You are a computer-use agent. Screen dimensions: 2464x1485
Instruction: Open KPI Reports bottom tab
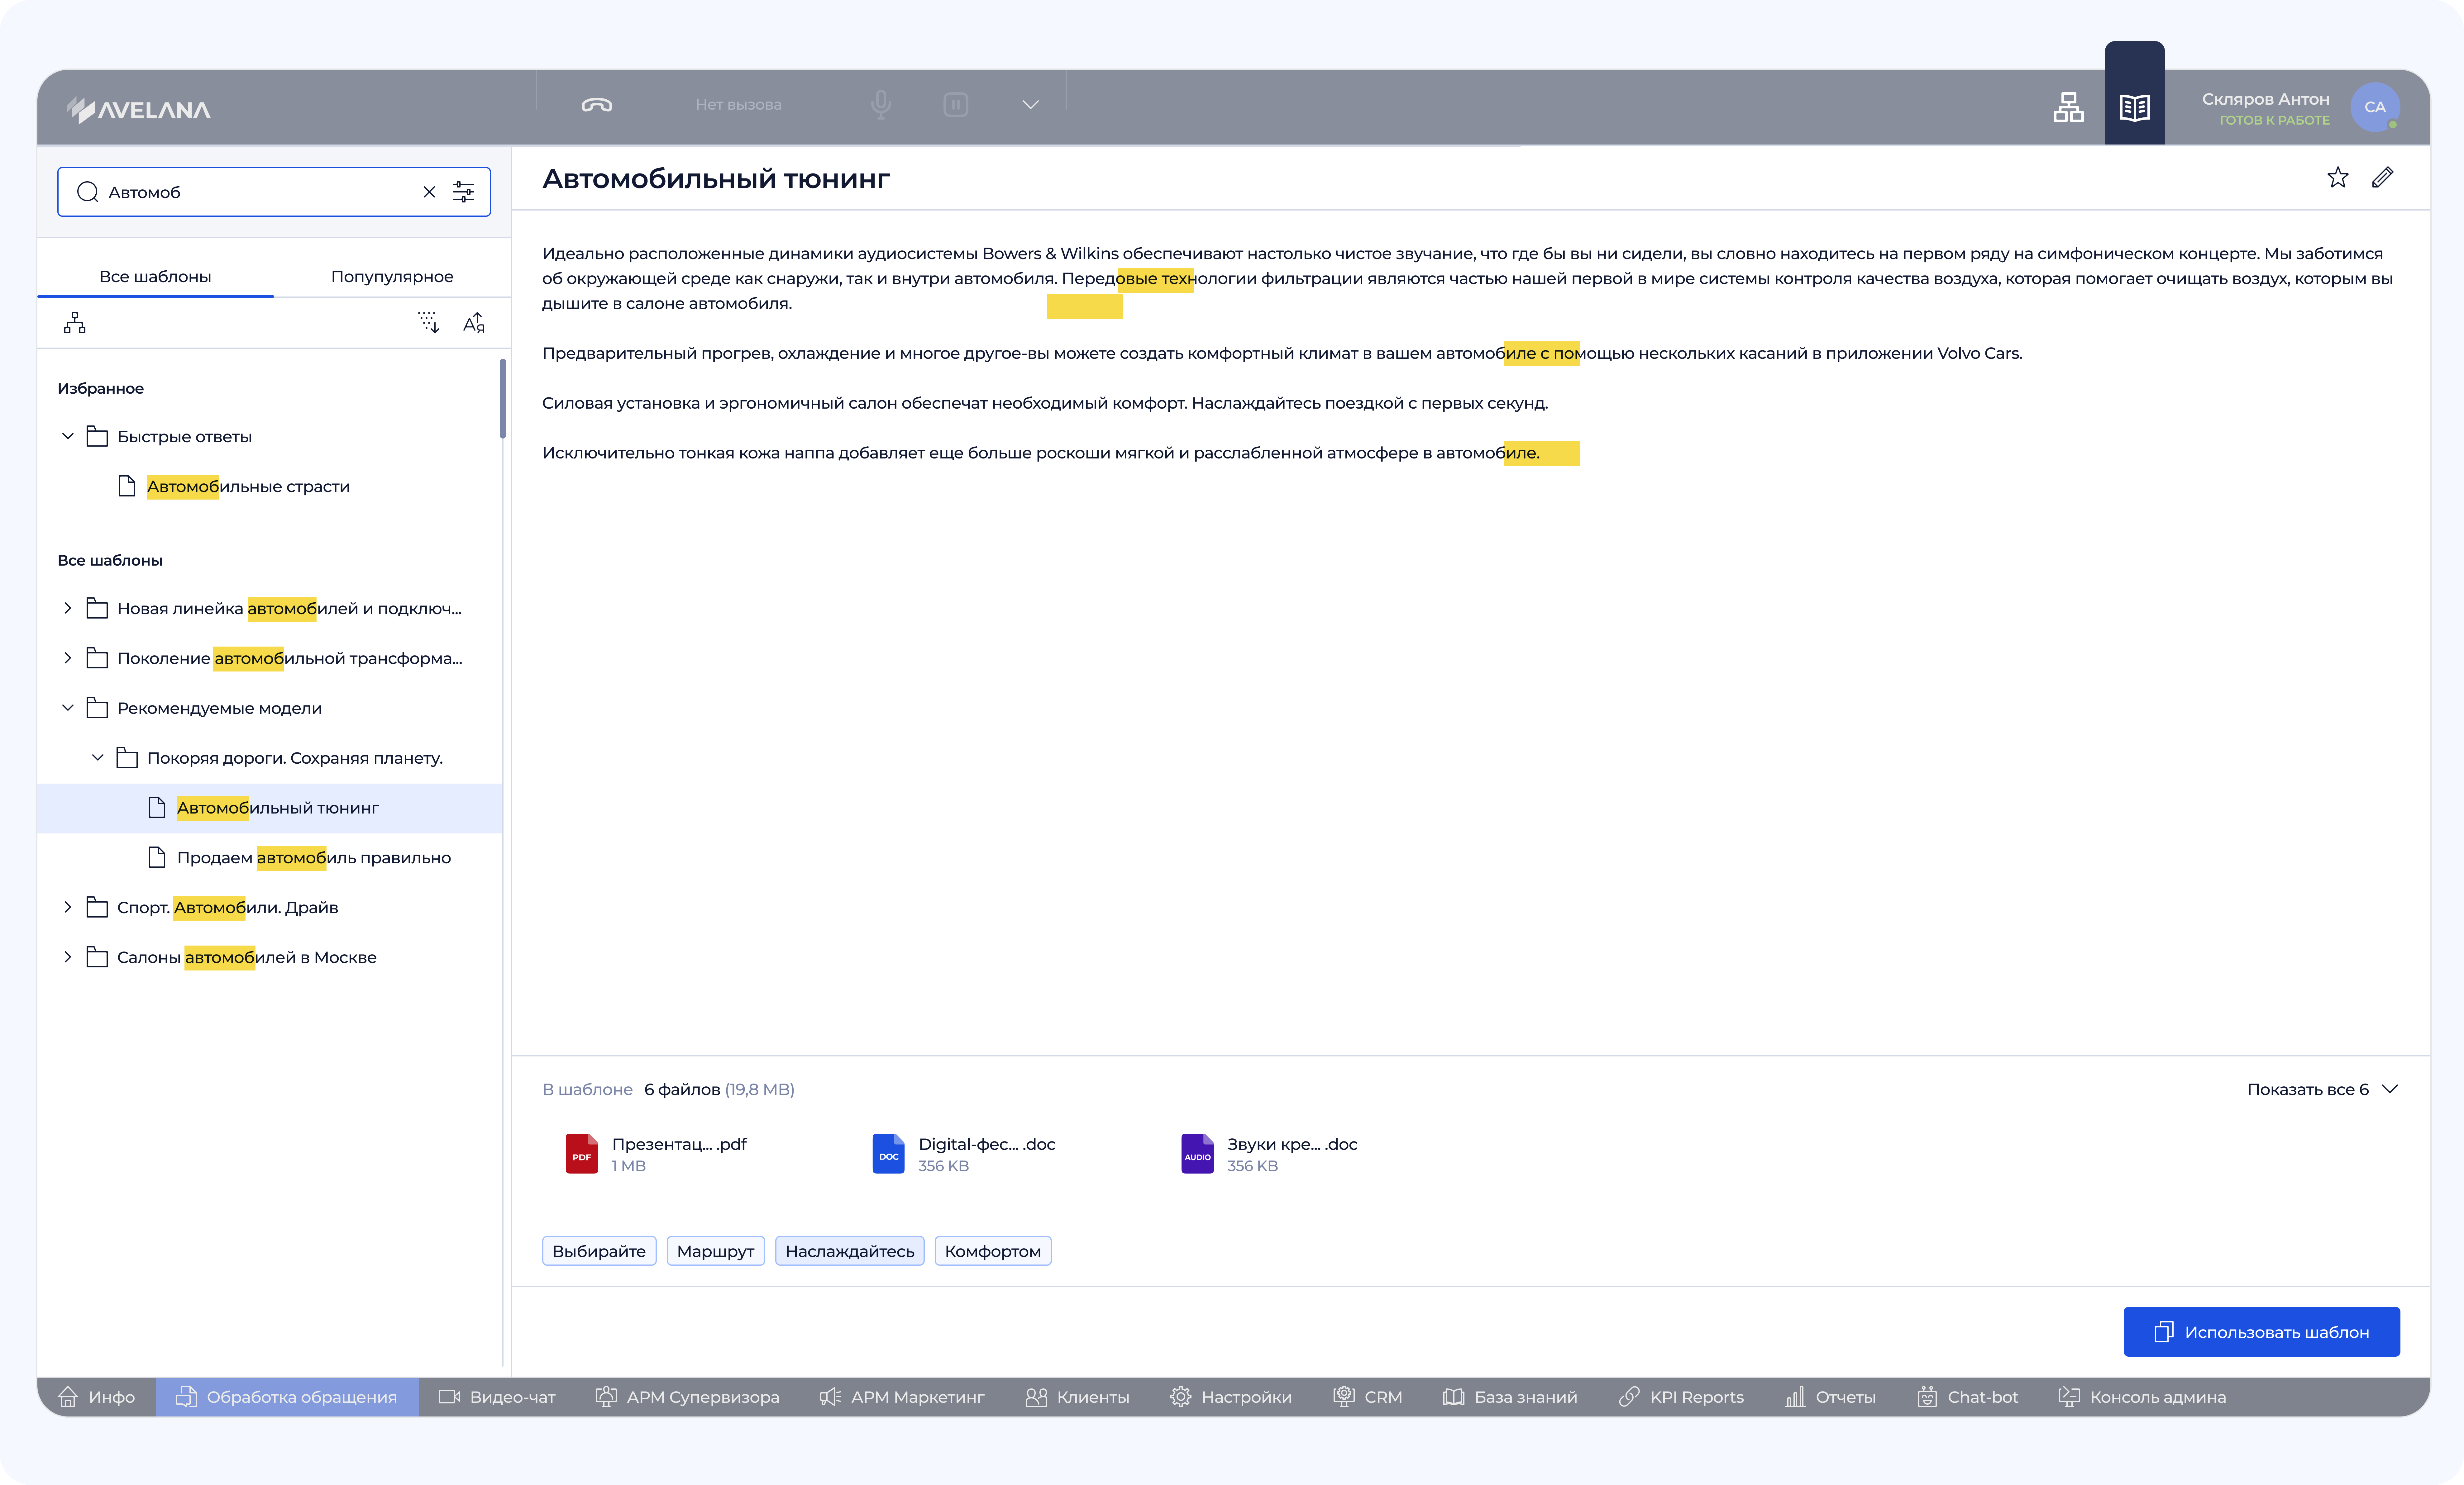pos(1681,1397)
